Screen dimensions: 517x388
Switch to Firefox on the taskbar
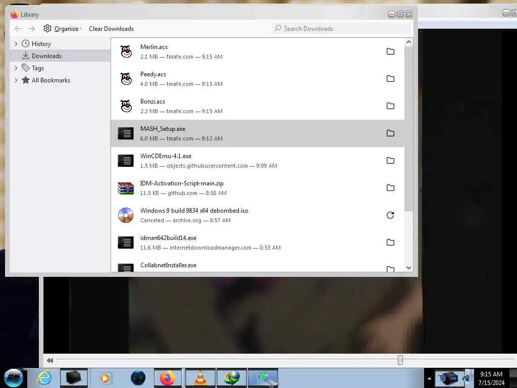pos(168,378)
